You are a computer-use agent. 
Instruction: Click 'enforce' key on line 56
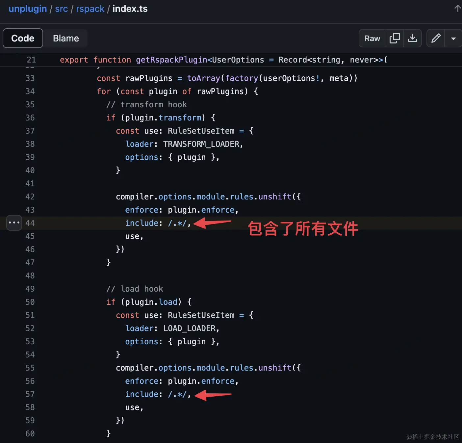pos(142,381)
